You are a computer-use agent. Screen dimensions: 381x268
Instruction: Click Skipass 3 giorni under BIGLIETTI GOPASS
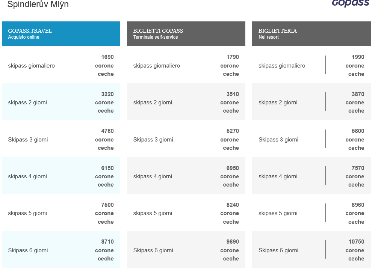[153, 140]
